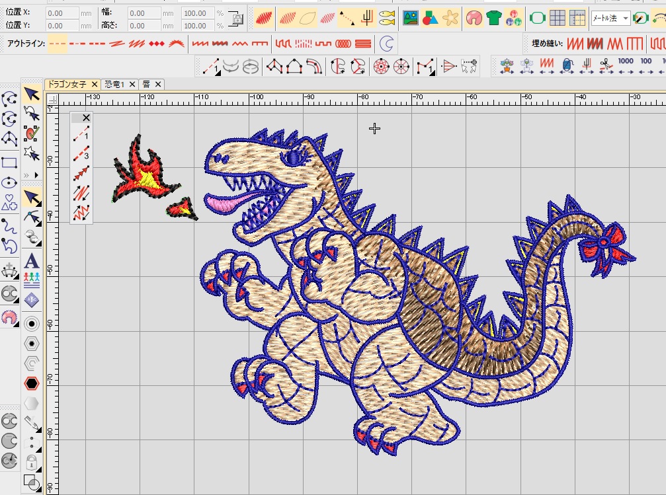Close the floating stitch palette
This screenshot has width=666, height=495.
[86, 118]
